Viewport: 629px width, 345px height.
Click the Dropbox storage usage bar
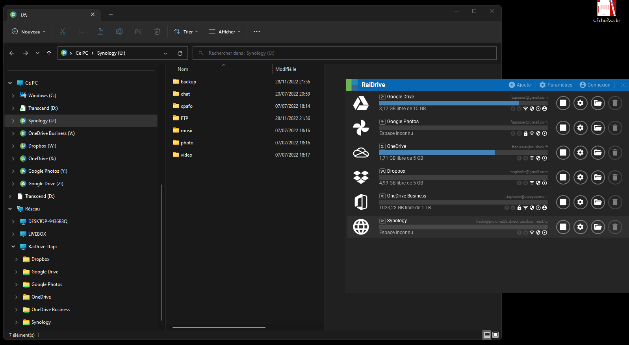tap(463, 177)
